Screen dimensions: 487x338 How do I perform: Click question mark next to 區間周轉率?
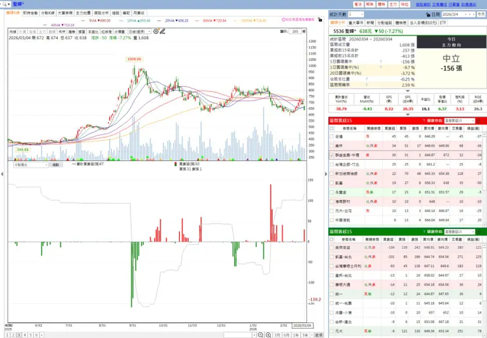pos(367,85)
